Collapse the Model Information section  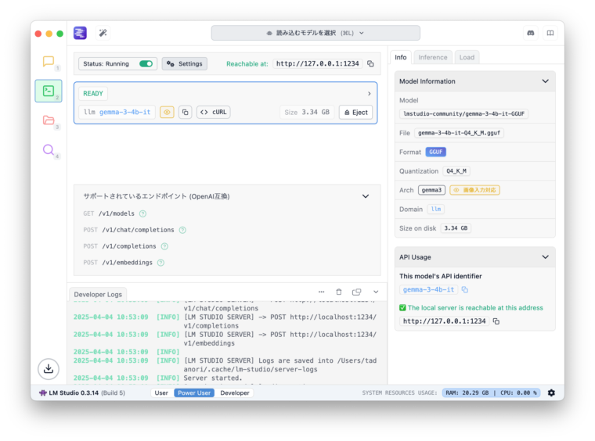point(546,81)
